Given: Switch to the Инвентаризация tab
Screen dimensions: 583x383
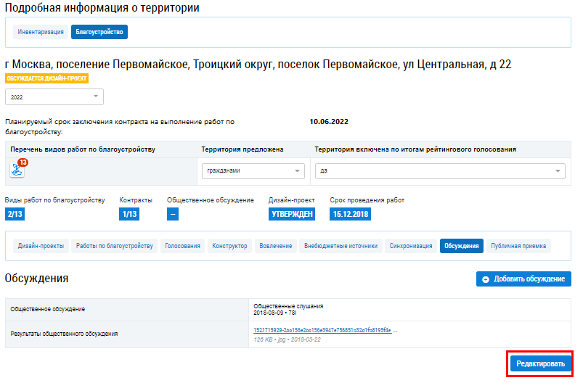Looking at the screenshot, I should pos(41,32).
